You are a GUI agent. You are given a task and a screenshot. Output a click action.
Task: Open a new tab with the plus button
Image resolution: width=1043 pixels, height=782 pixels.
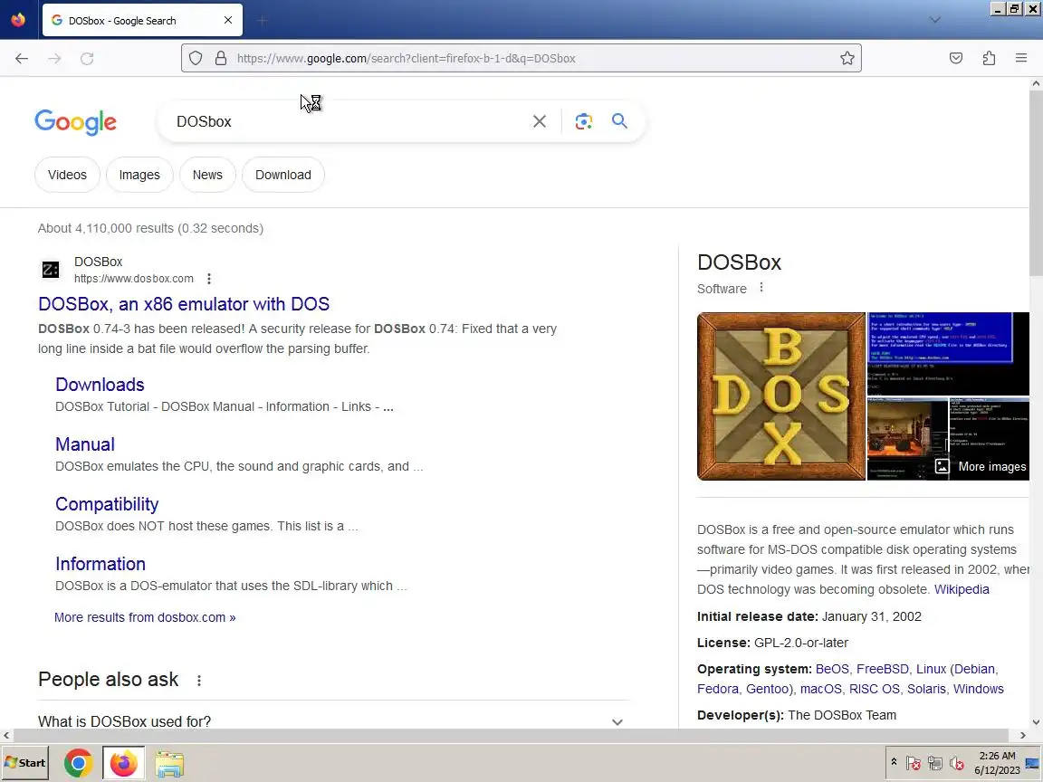(x=262, y=21)
